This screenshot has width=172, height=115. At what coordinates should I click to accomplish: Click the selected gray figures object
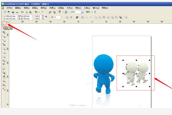click(x=136, y=73)
